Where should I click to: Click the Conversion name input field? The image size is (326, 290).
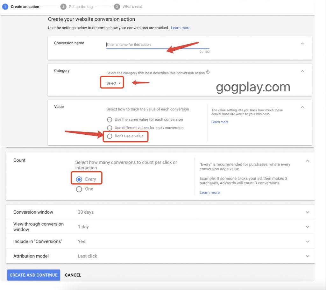coord(158,45)
